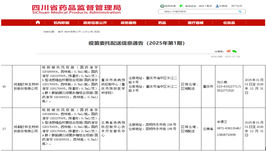Screen dimensions: 266x151
Task: Expand the 医疗器械 navigation menu
Action: click(x=196, y=23)
